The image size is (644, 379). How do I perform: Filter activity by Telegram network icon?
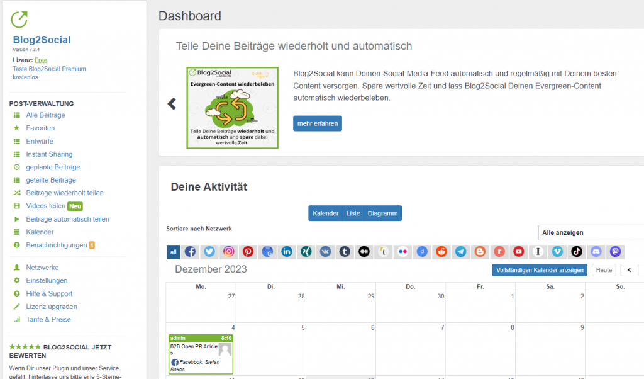[461, 252]
